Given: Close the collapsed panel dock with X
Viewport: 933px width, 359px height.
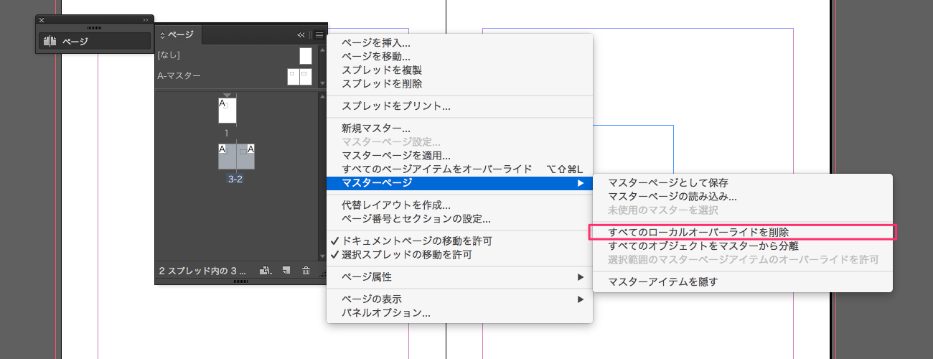Looking at the screenshot, I should (42, 20).
